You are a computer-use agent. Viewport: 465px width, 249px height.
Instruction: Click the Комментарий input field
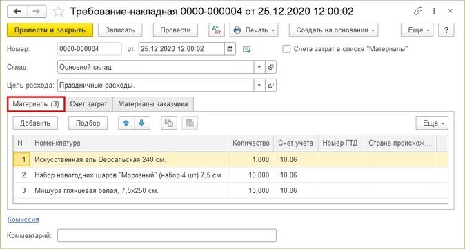point(167,236)
